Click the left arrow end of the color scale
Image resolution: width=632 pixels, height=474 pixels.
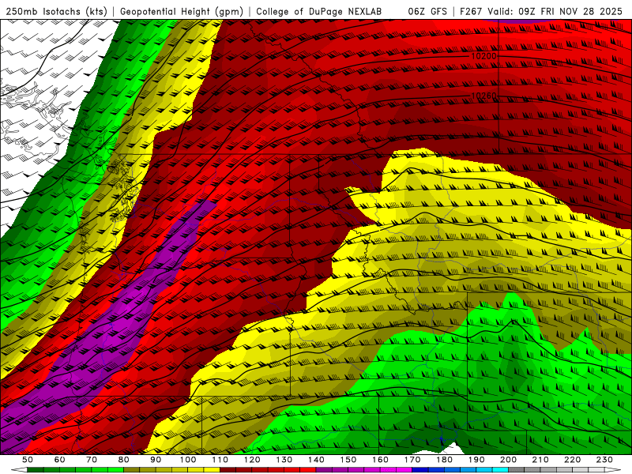click(x=19, y=469)
